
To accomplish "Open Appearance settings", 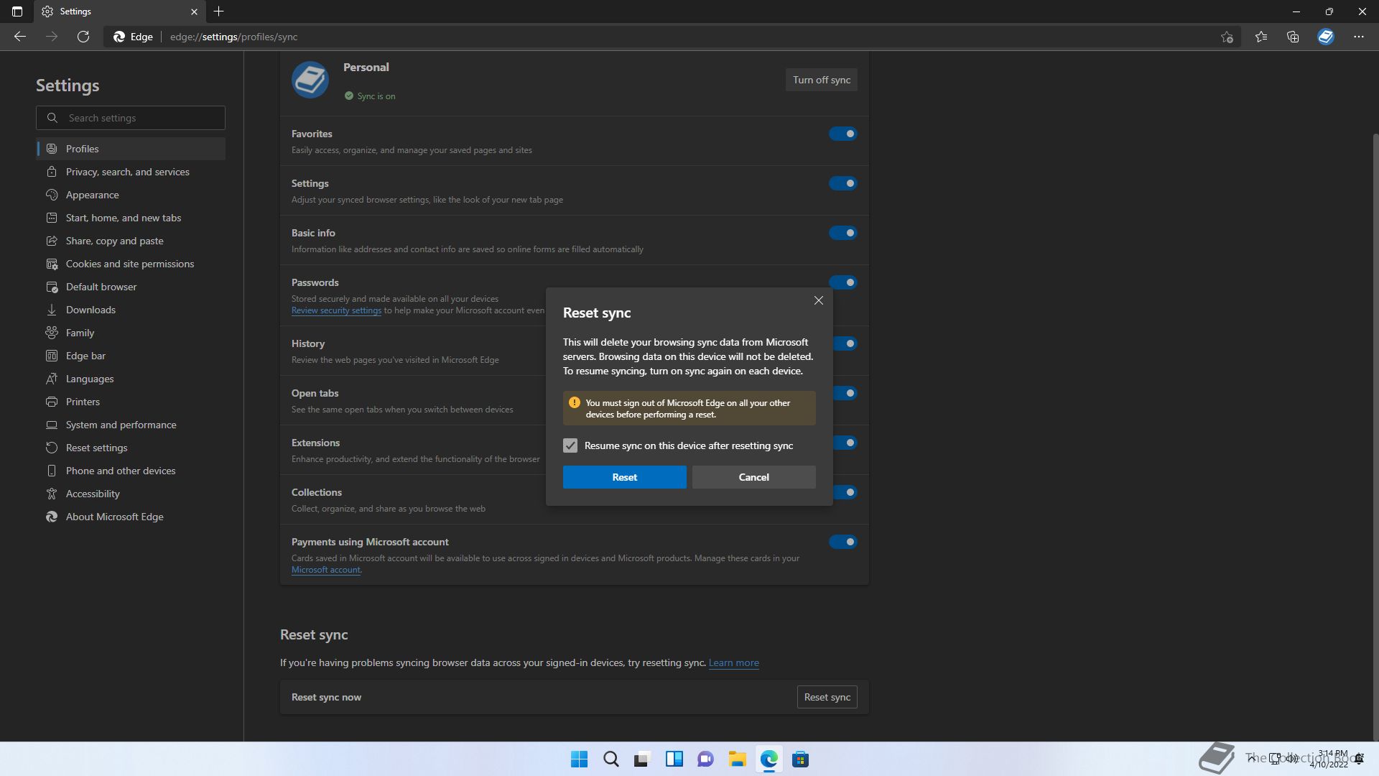I will coord(131,195).
